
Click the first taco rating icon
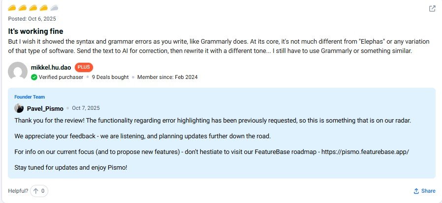[x=12, y=8]
